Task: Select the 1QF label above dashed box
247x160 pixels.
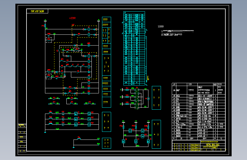Action: point(73,25)
